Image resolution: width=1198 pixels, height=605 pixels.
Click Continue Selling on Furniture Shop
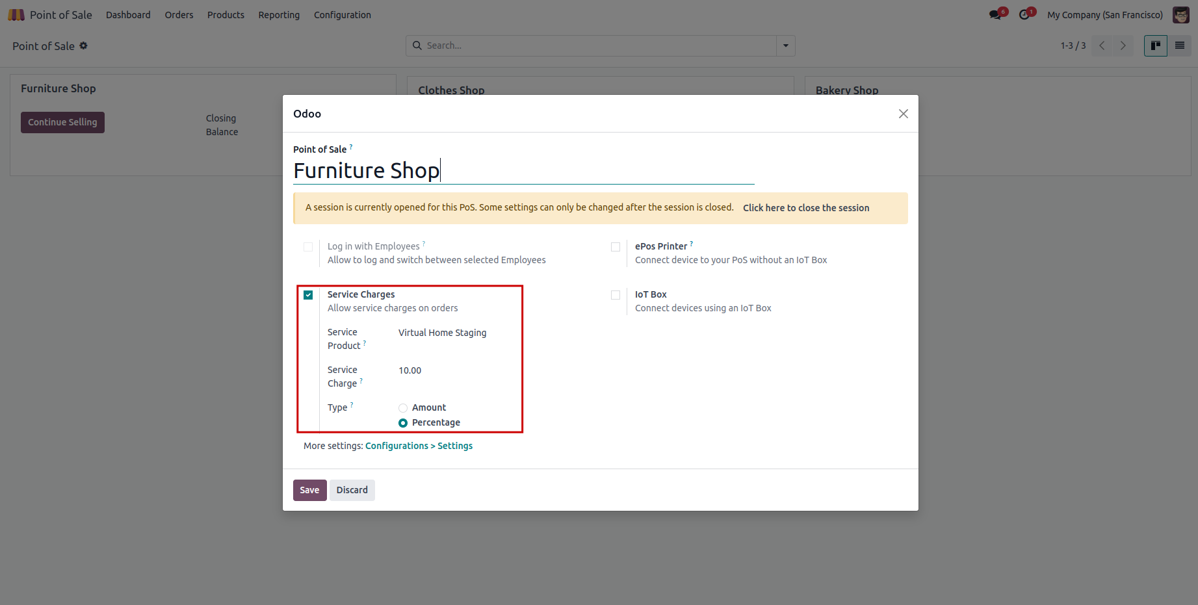(x=62, y=122)
